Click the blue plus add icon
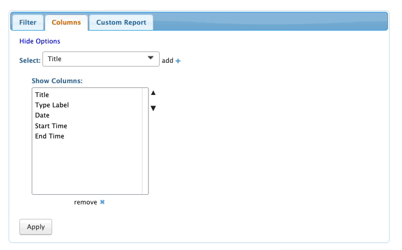This screenshot has height=250, width=402. [178, 61]
